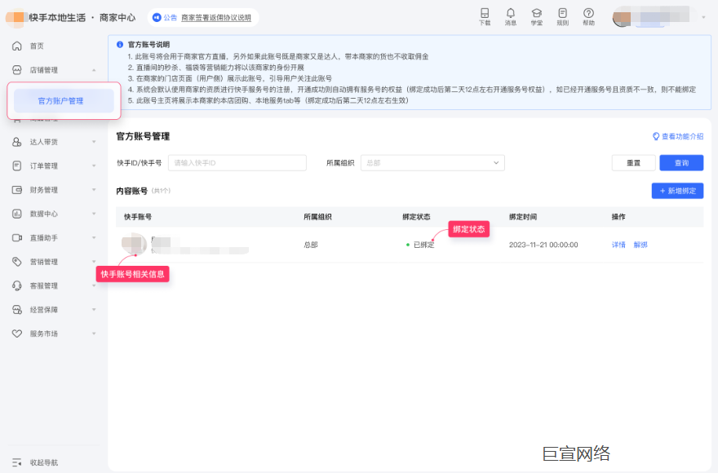718x473 pixels.
Task: Expand the 达人带货 menu chevron
Action: (94, 142)
